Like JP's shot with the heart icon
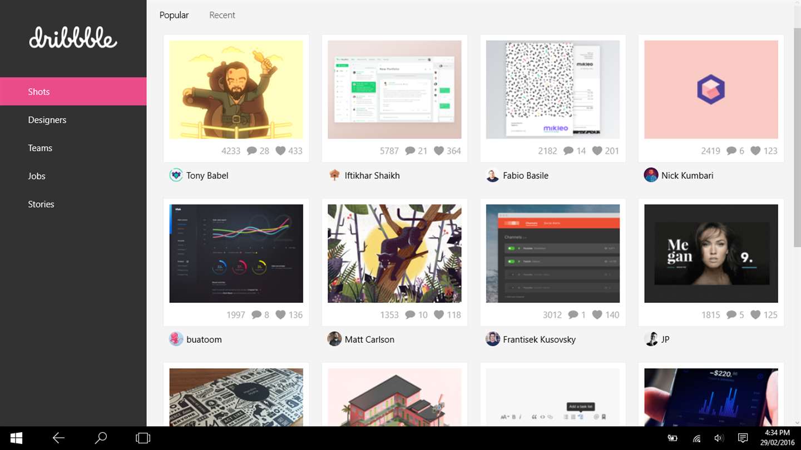 click(x=755, y=314)
